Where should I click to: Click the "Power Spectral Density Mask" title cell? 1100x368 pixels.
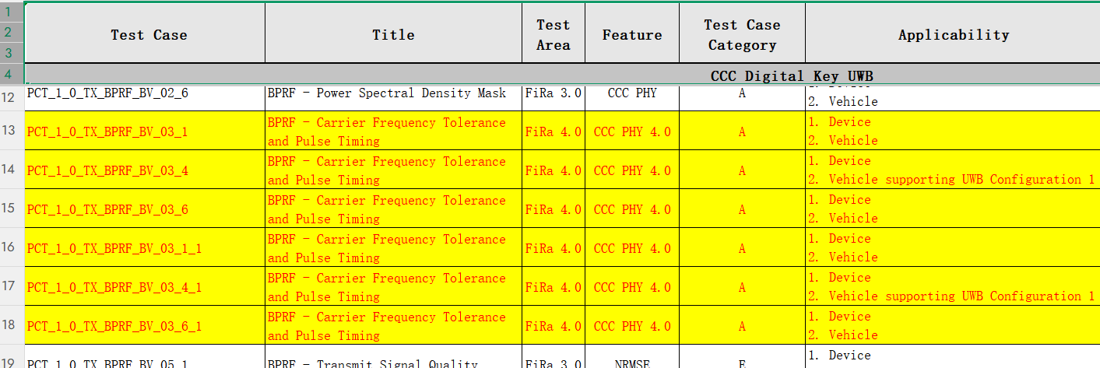[x=393, y=94]
